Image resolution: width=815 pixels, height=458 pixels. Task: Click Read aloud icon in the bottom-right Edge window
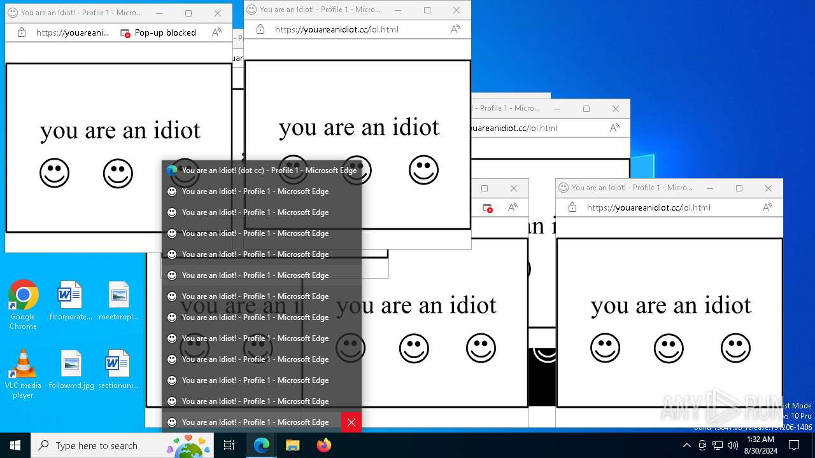(767, 207)
